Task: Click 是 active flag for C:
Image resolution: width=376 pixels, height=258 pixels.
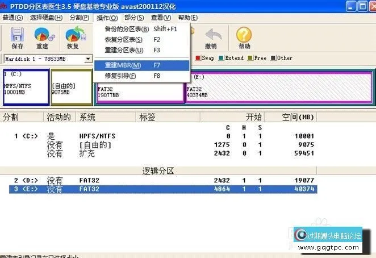Action: [51, 136]
